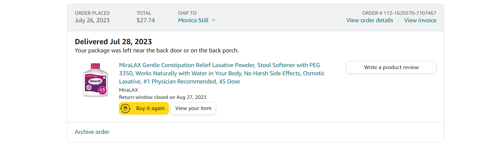Viewport: 497px width, 145px height.
Task: Open View order details link
Action: click(369, 20)
